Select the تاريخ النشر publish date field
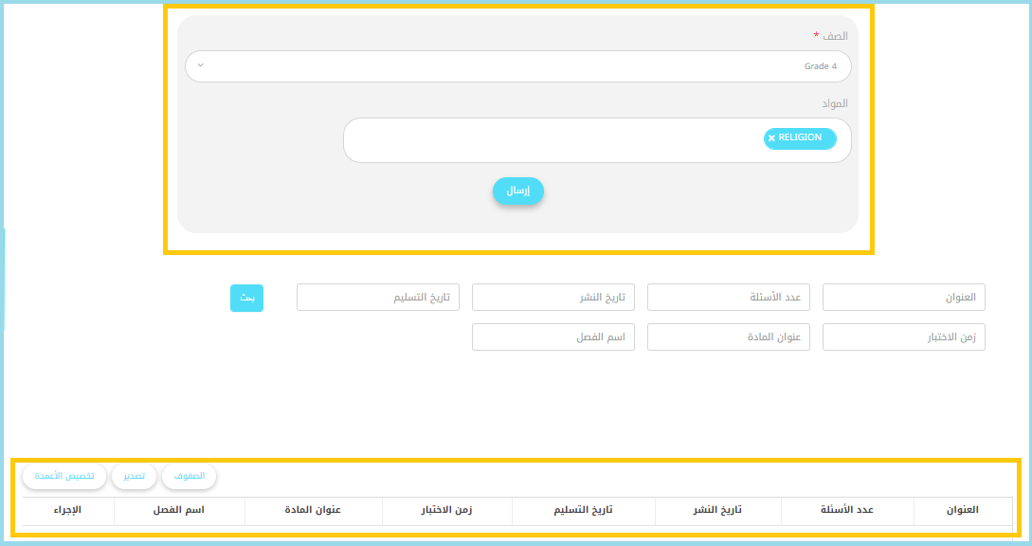Viewport: 1032px width, 546px height. coord(552,298)
